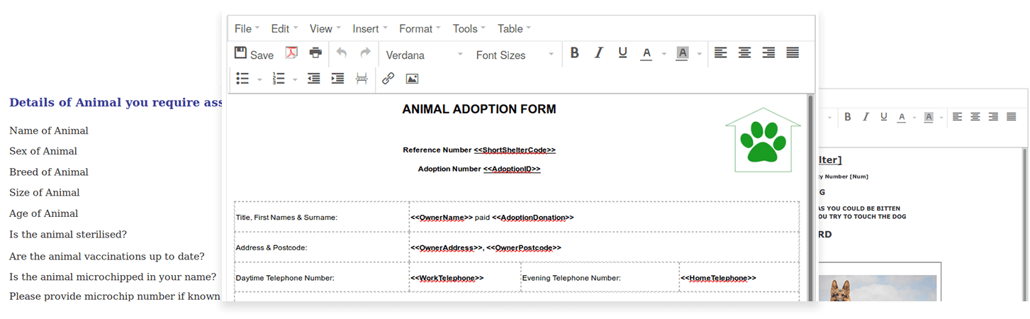The width and height of the screenshot is (1030, 319).
Task: Expand the bullet list style arrow
Action: click(x=259, y=79)
